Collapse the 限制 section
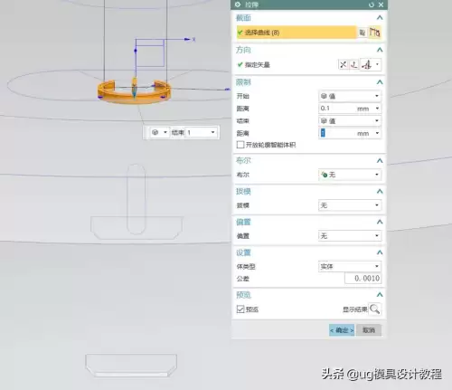The height and width of the screenshot is (390, 452). 380,82
